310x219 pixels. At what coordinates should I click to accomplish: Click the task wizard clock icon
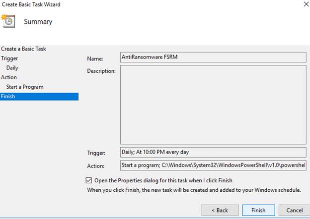[9, 21]
